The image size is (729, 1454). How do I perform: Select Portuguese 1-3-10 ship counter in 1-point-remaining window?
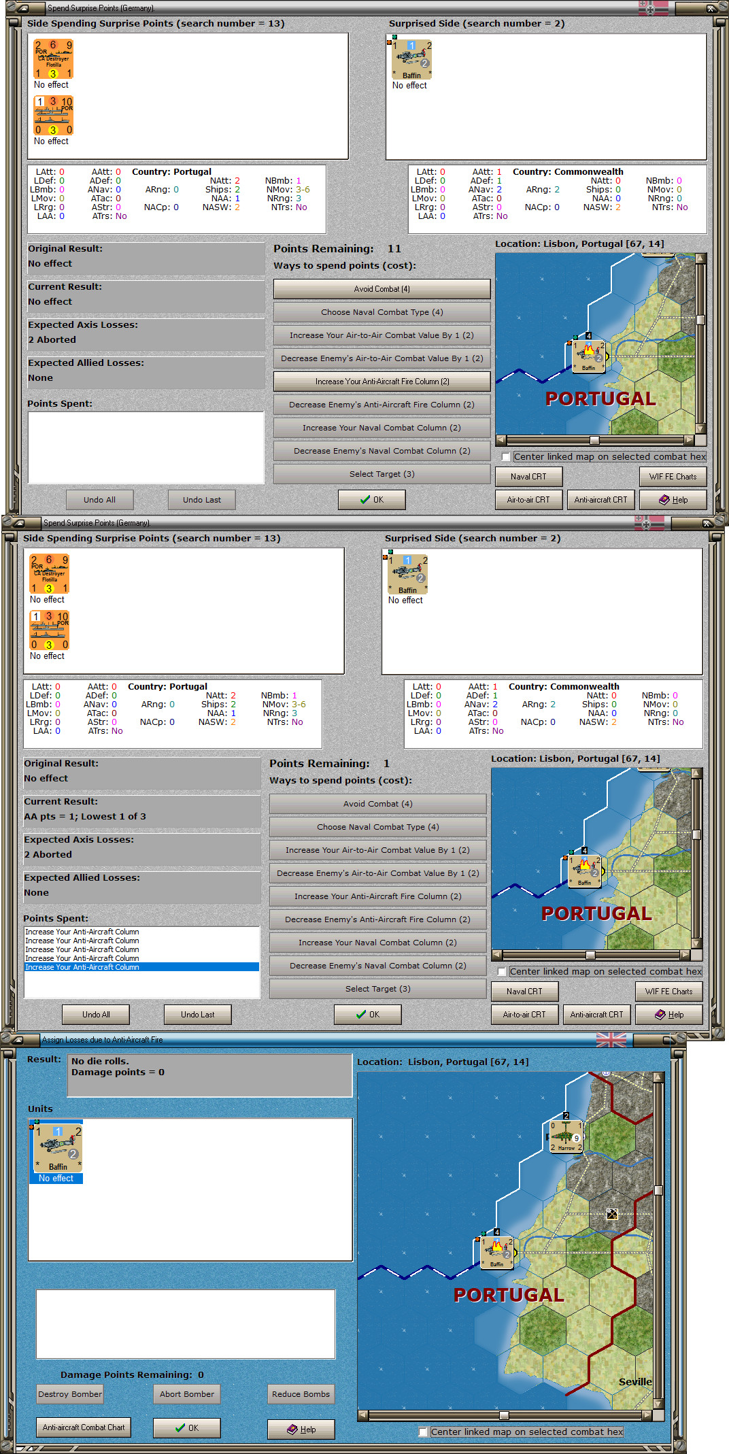coord(50,630)
